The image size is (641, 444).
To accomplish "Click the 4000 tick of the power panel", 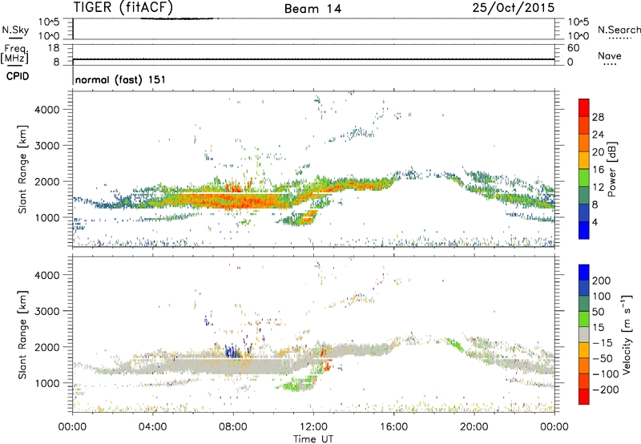I will point(46,110).
